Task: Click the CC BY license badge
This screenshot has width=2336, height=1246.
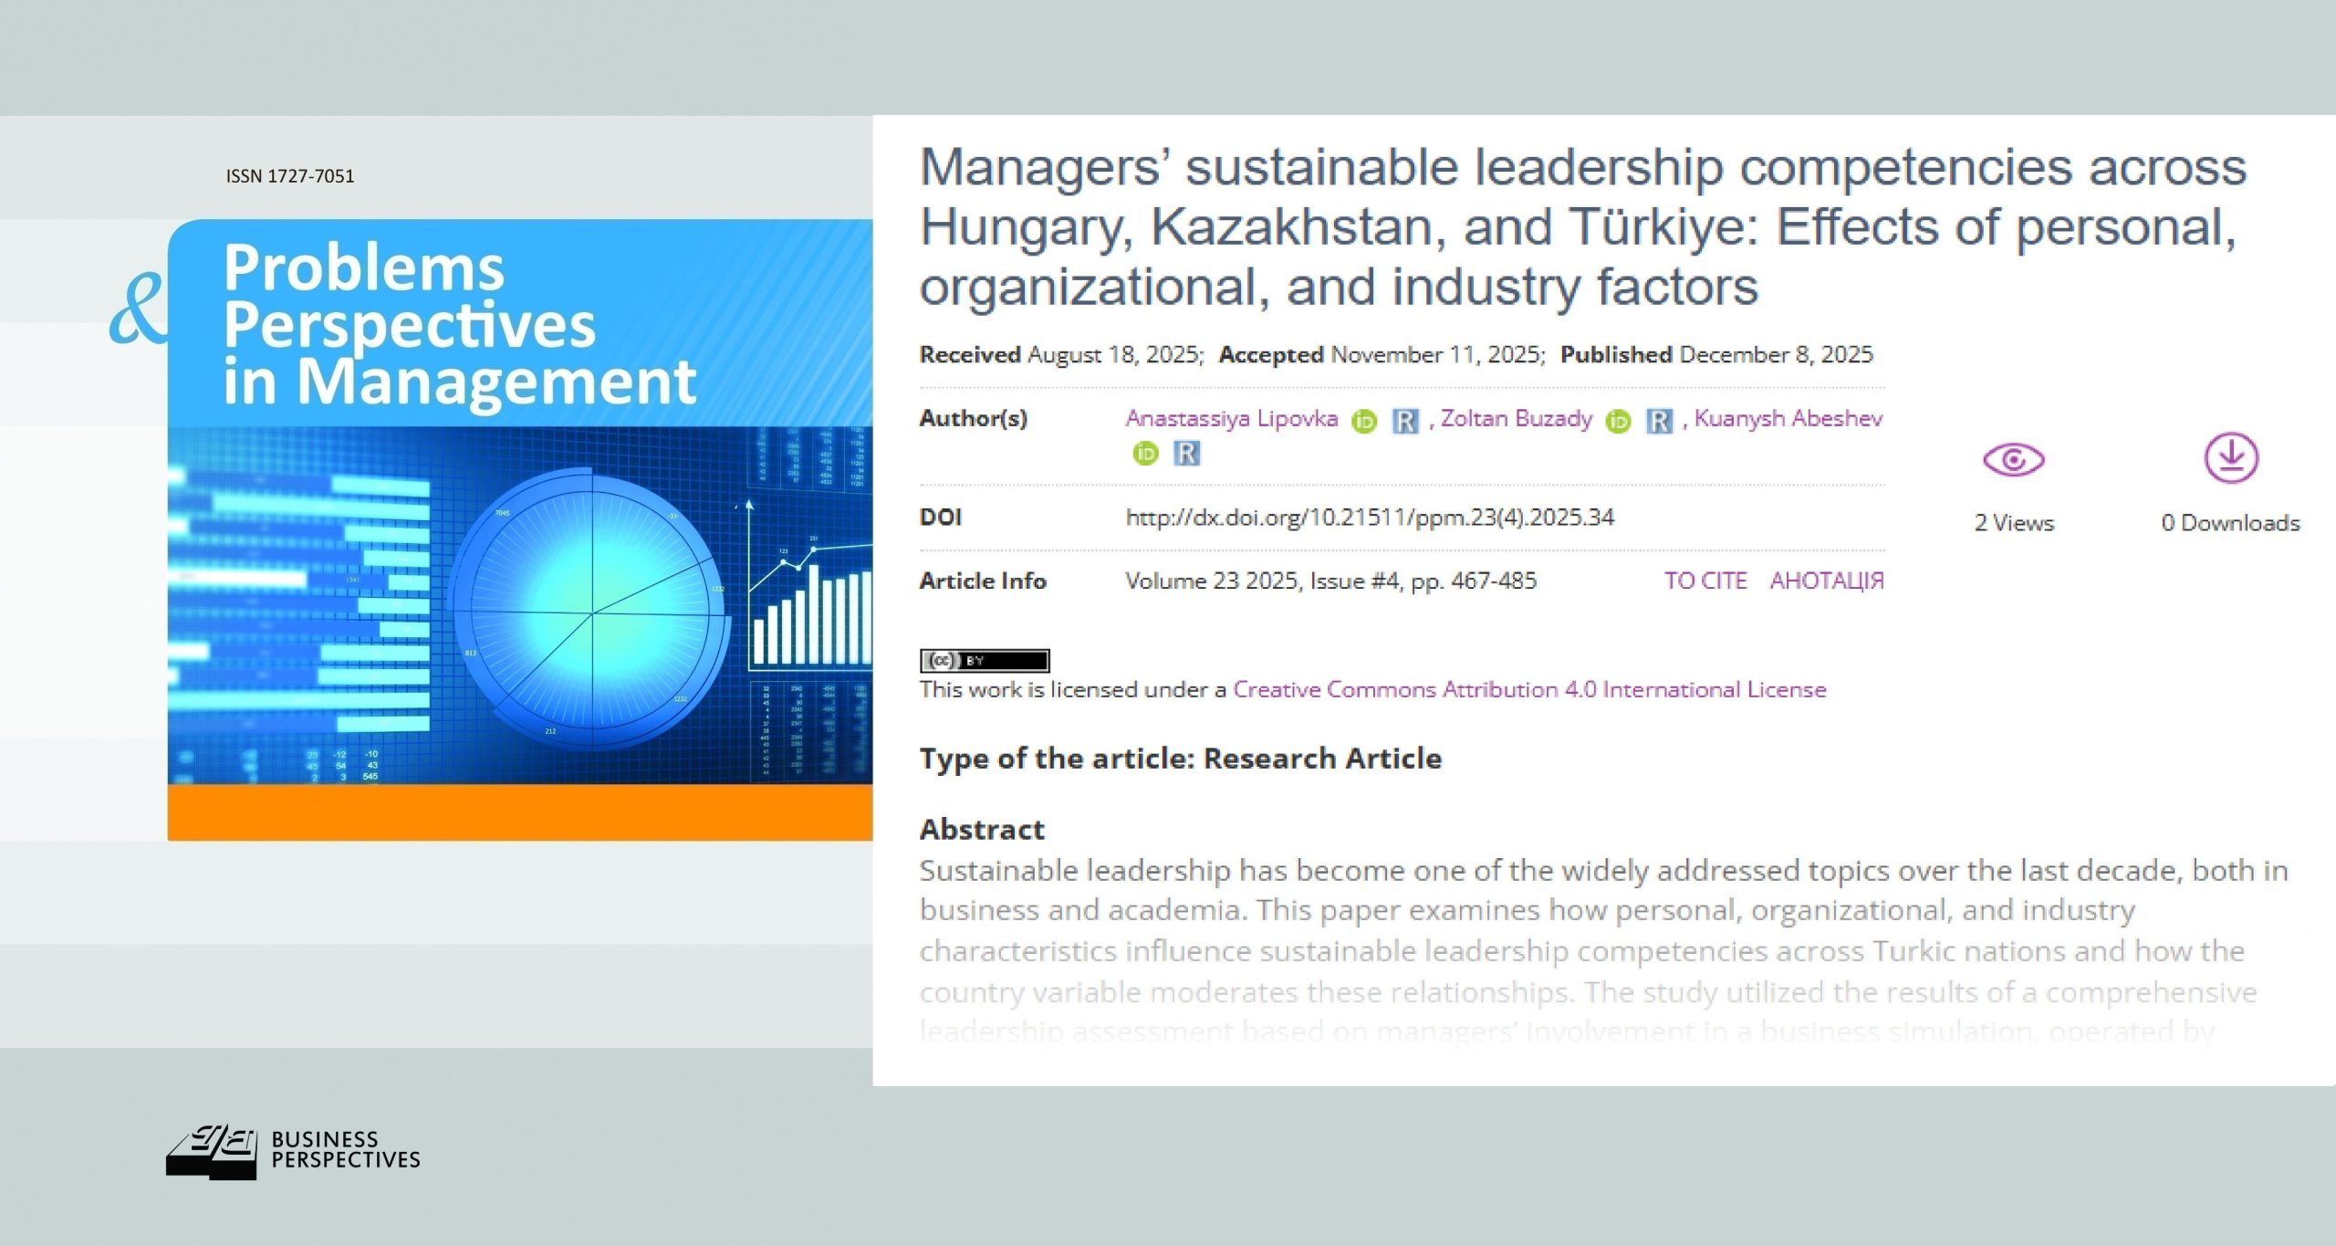Action: click(984, 660)
